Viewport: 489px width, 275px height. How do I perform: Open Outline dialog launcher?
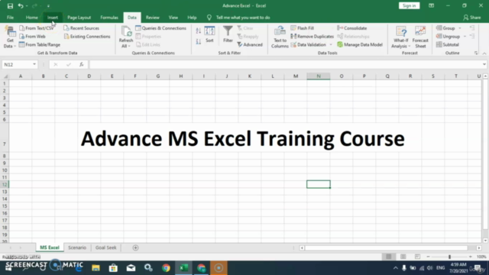coord(476,53)
